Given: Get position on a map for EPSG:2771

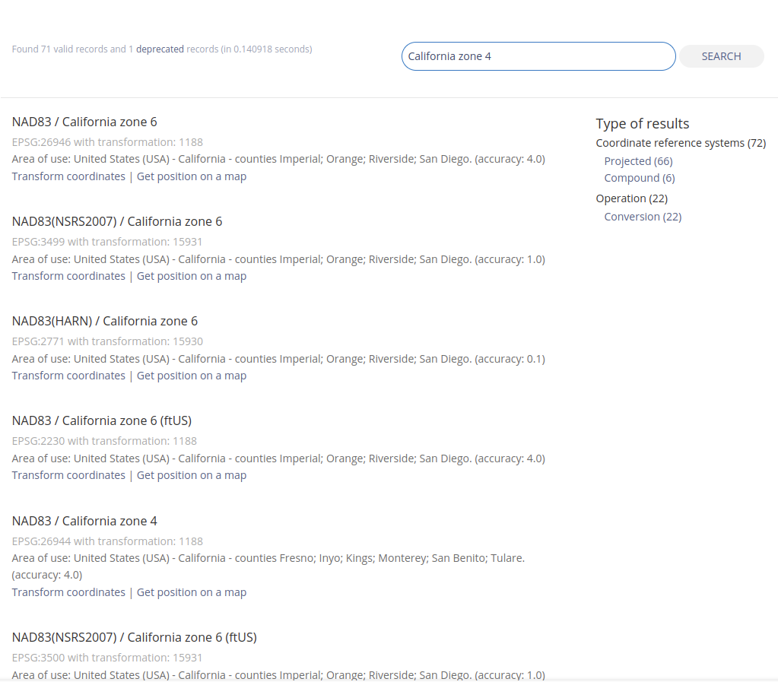Looking at the screenshot, I should pos(192,376).
